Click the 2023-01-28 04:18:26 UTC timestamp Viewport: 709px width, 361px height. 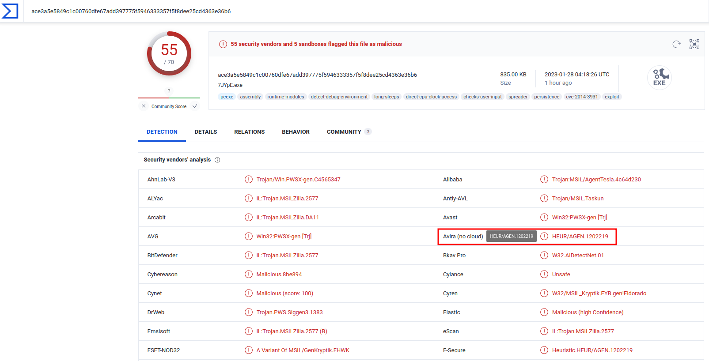coord(577,75)
